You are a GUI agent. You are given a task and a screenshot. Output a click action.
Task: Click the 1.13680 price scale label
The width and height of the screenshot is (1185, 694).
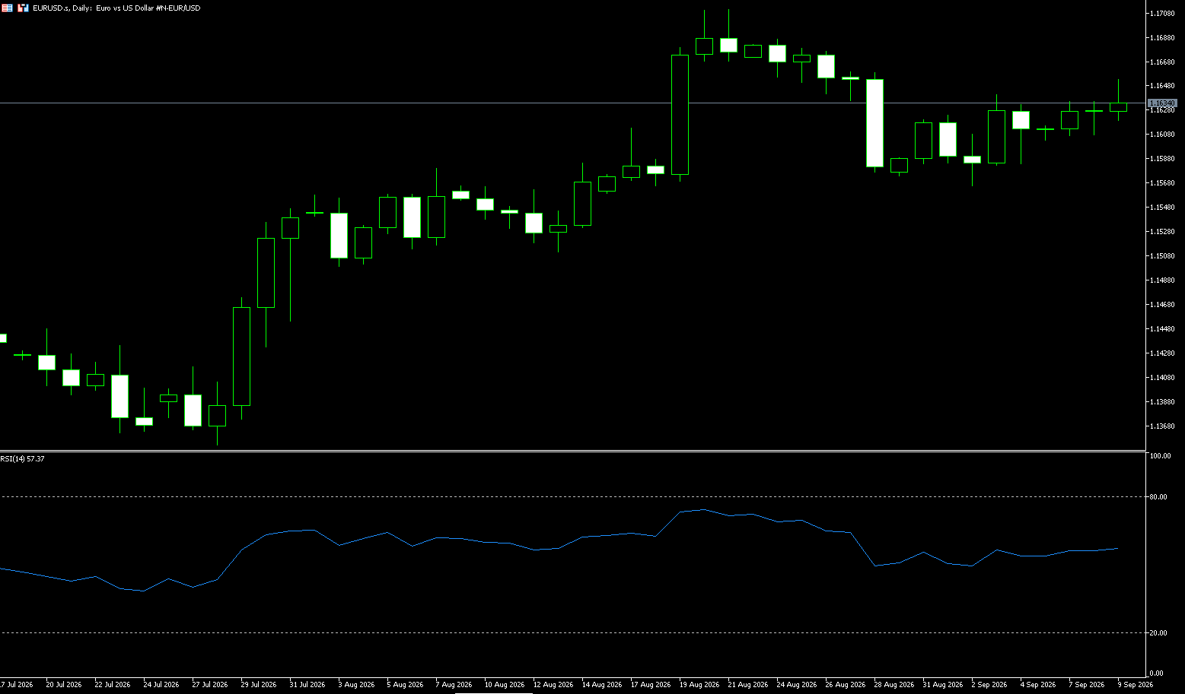[1161, 426]
